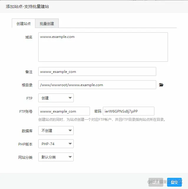
Task: Click the blue 提交 button
Action: (174, 182)
